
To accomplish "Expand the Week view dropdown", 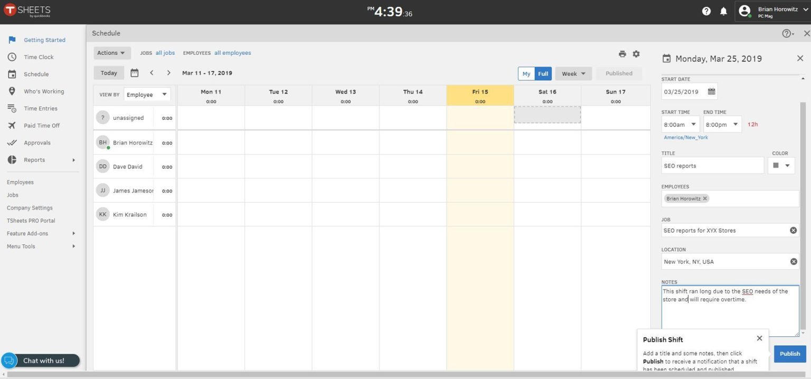I will point(573,73).
